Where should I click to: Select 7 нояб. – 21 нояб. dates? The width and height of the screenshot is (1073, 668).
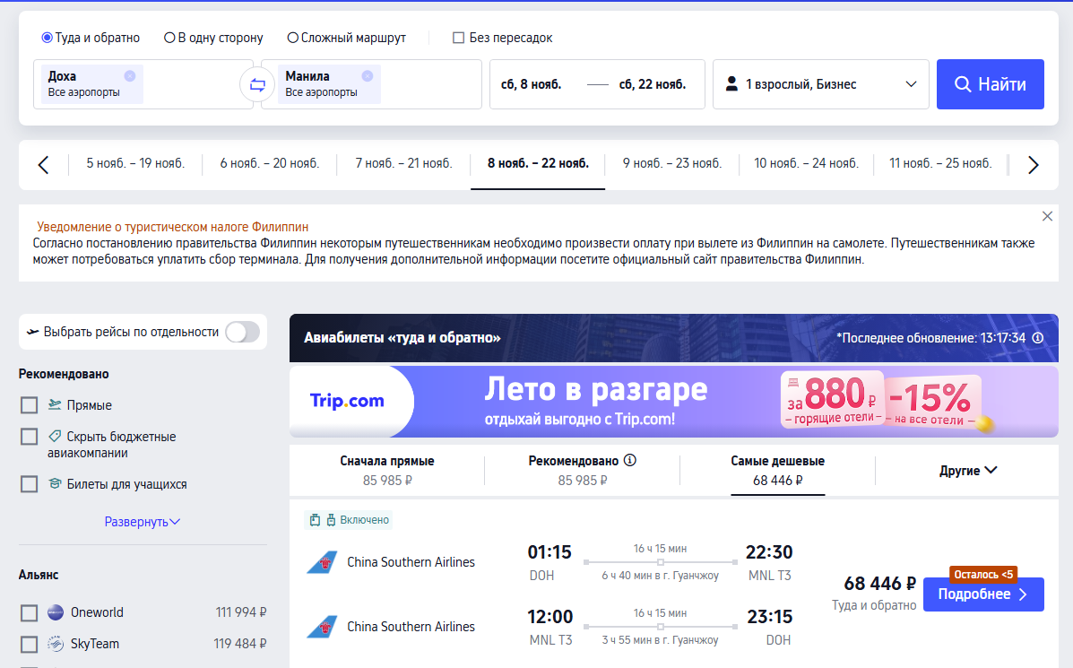403,163
